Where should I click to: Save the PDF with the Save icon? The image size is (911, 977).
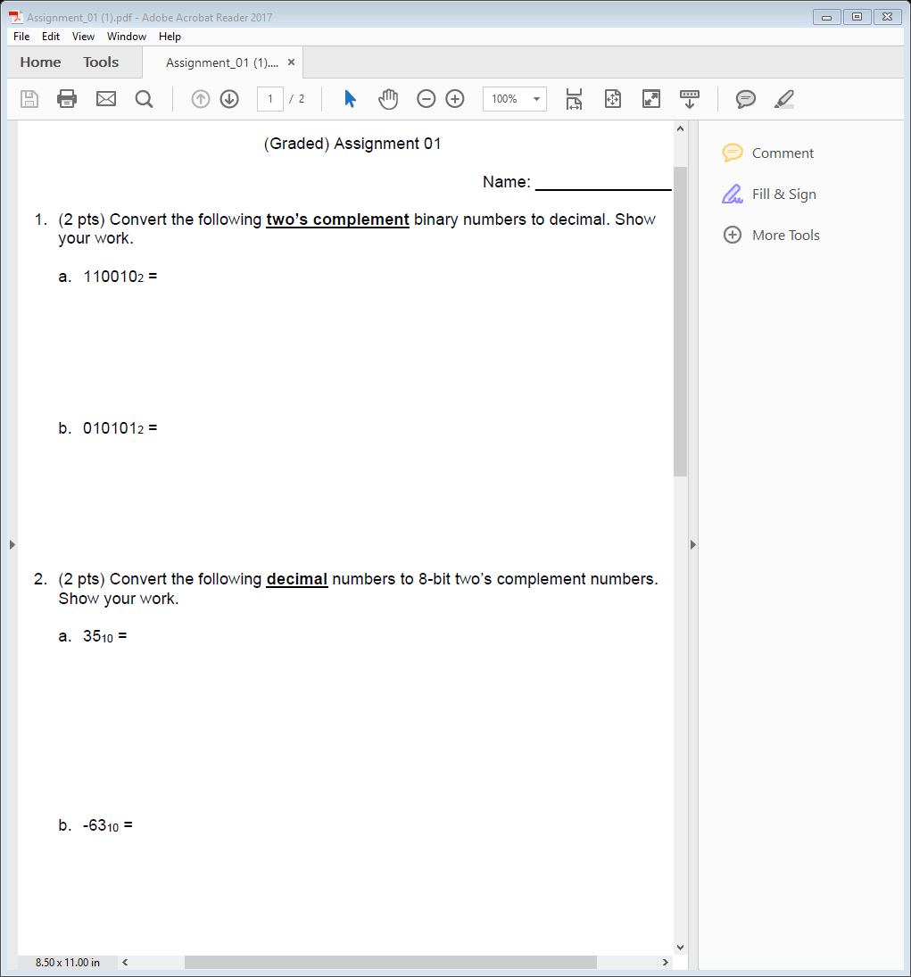pyautogui.click(x=29, y=99)
